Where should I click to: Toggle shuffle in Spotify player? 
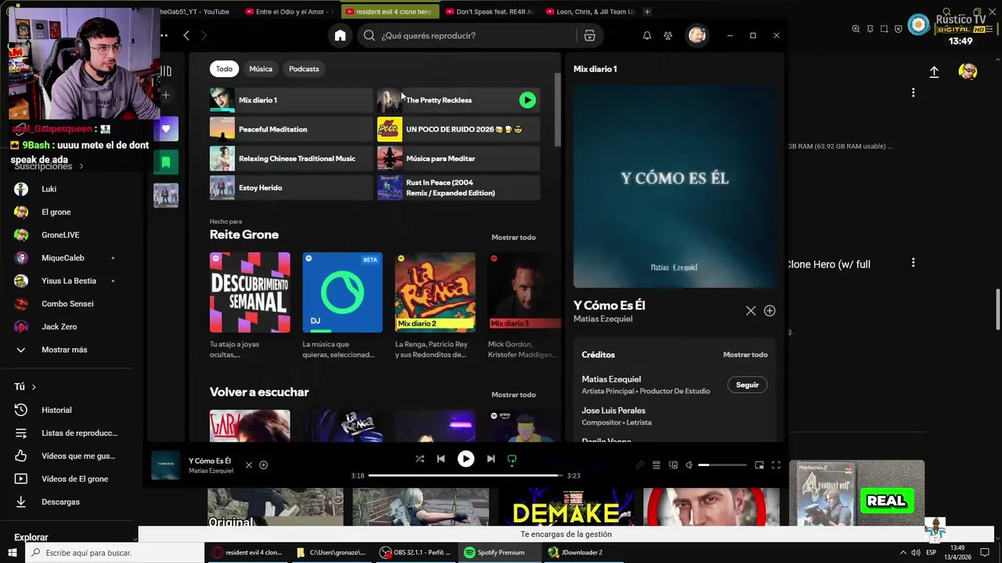(420, 459)
